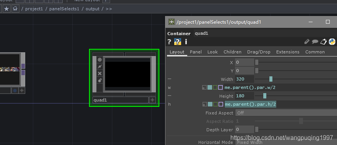The height and width of the screenshot is (145, 337).
Task: Toggle the bypass X flag on quad1 node
Action: pos(100,74)
